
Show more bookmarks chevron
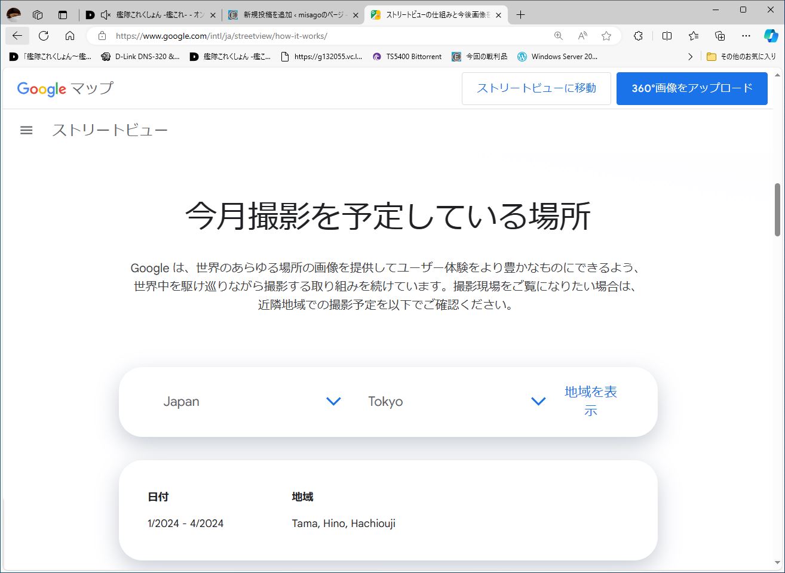pos(690,57)
